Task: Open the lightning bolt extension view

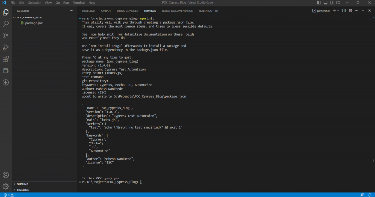Action: (6, 82)
